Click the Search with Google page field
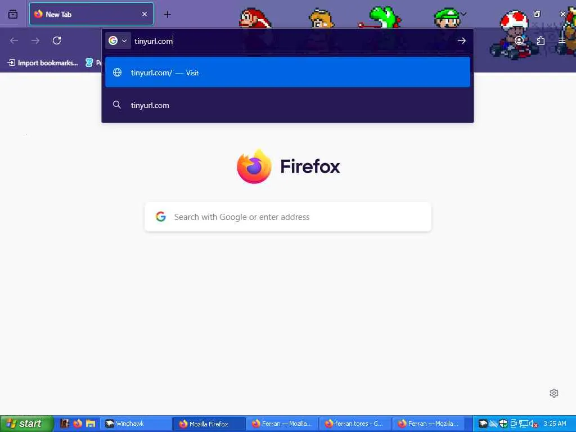 click(287, 217)
